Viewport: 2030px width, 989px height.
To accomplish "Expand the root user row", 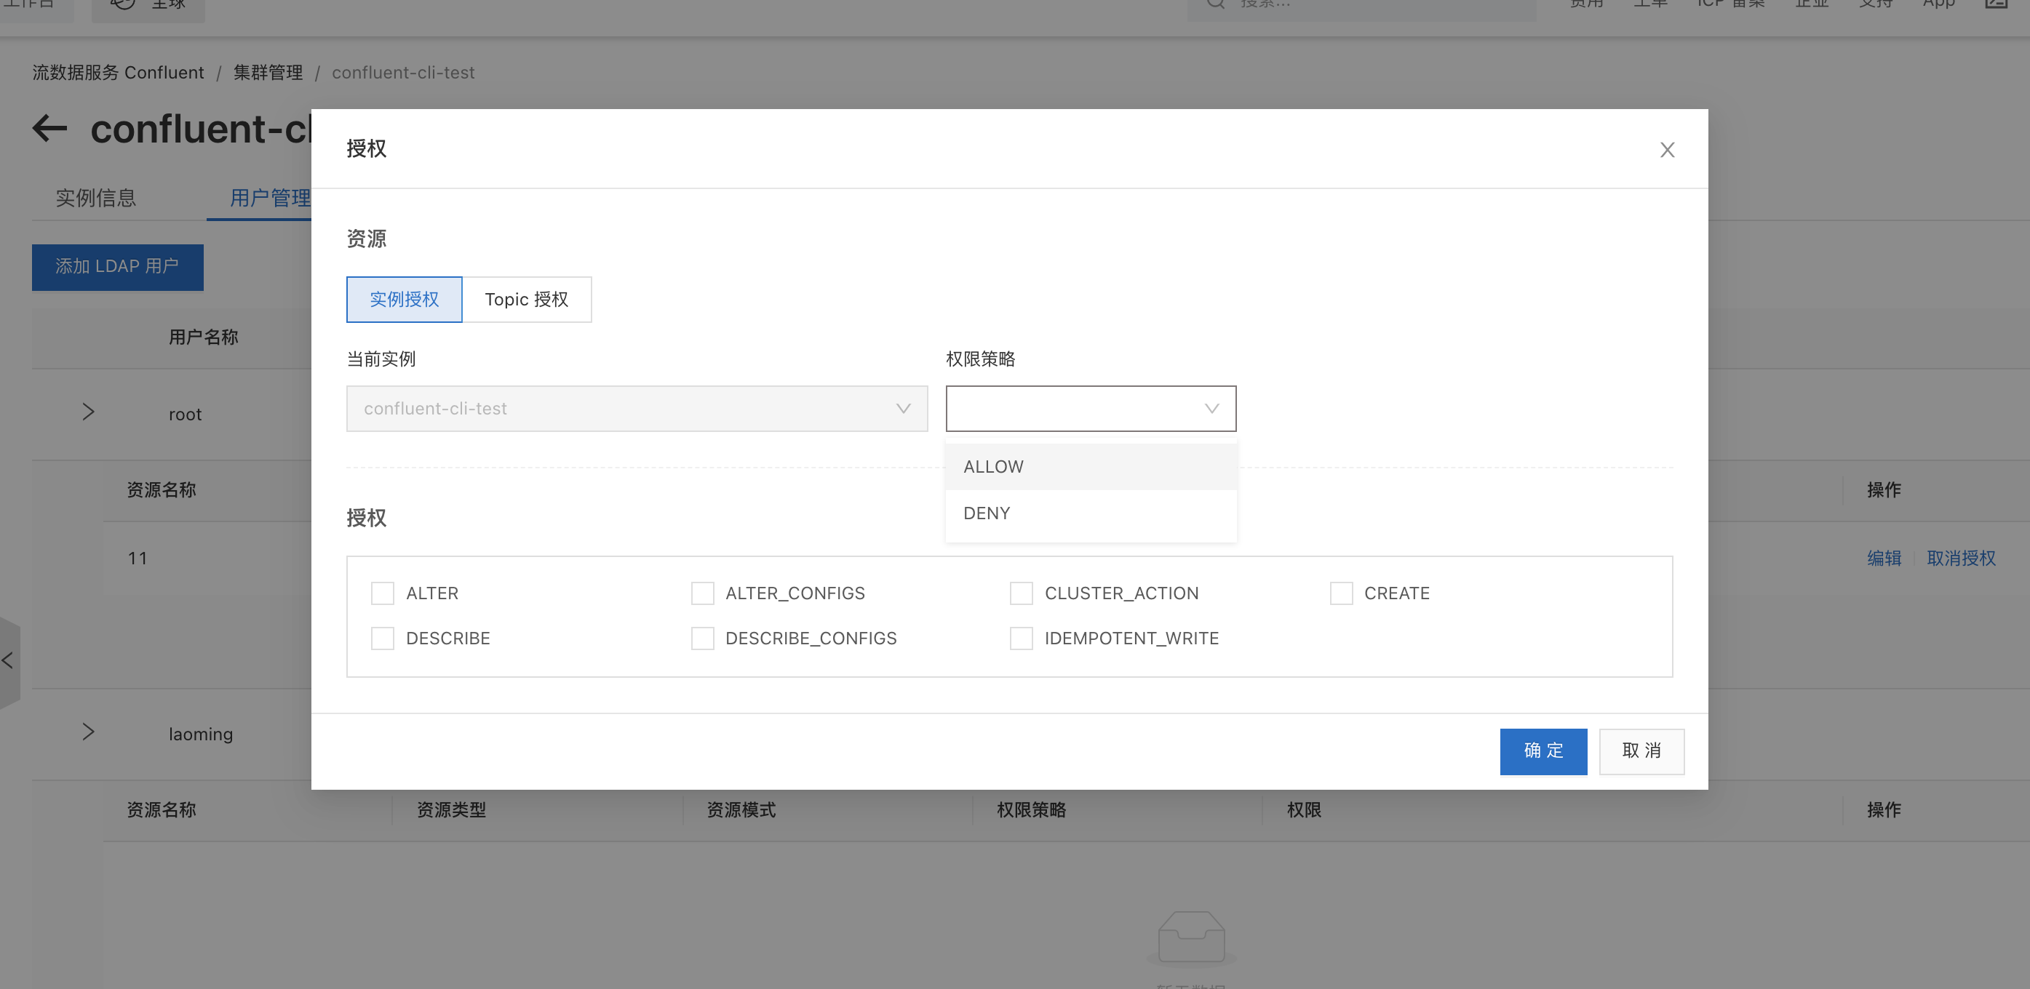I will pyautogui.click(x=88, y=412).
